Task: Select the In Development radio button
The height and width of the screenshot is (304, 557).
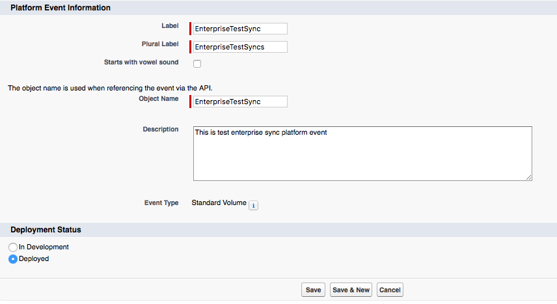Action: 13,247
